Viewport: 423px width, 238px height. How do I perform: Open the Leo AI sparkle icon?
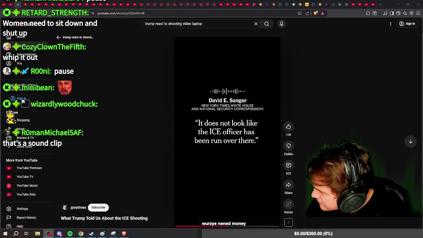click(x=405, y=13)
